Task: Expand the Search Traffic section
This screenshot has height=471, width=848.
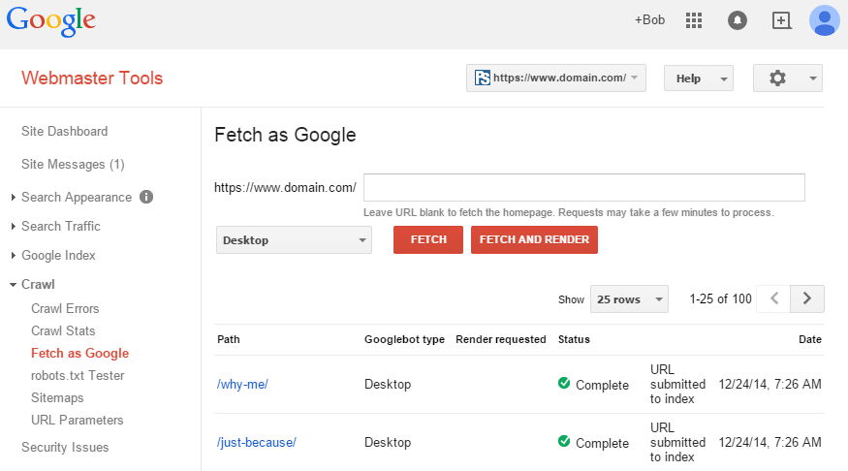Action: (13, 226)
